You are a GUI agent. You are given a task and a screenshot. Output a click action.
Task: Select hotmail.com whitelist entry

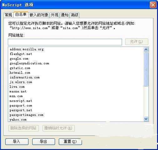pyautogui.click(x=20, y=72)
